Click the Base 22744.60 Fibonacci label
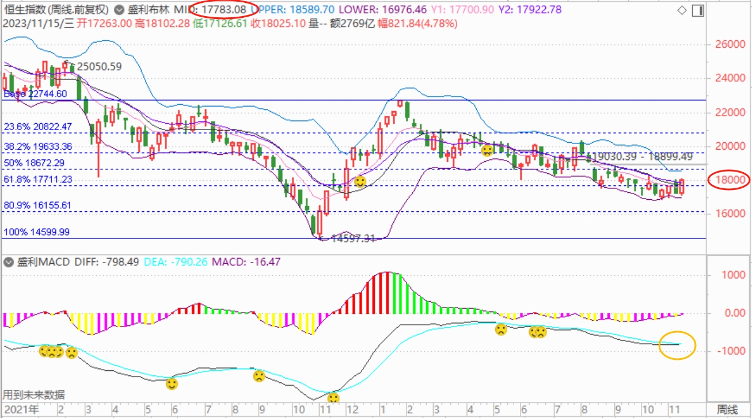This screenshot has width=752, height=418. 35,94
